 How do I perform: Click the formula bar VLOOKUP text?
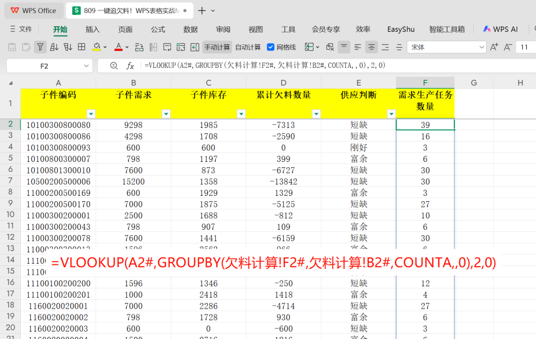[x=265, y=65]
